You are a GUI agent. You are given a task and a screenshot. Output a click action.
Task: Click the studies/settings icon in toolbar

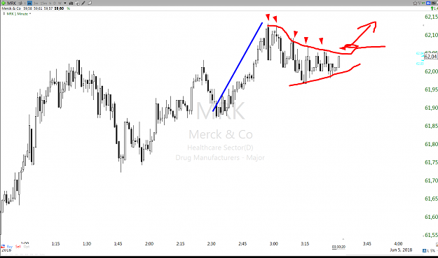pos(77,3)
